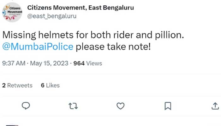Click the @east_bengaluru handle

coord(52,16)
